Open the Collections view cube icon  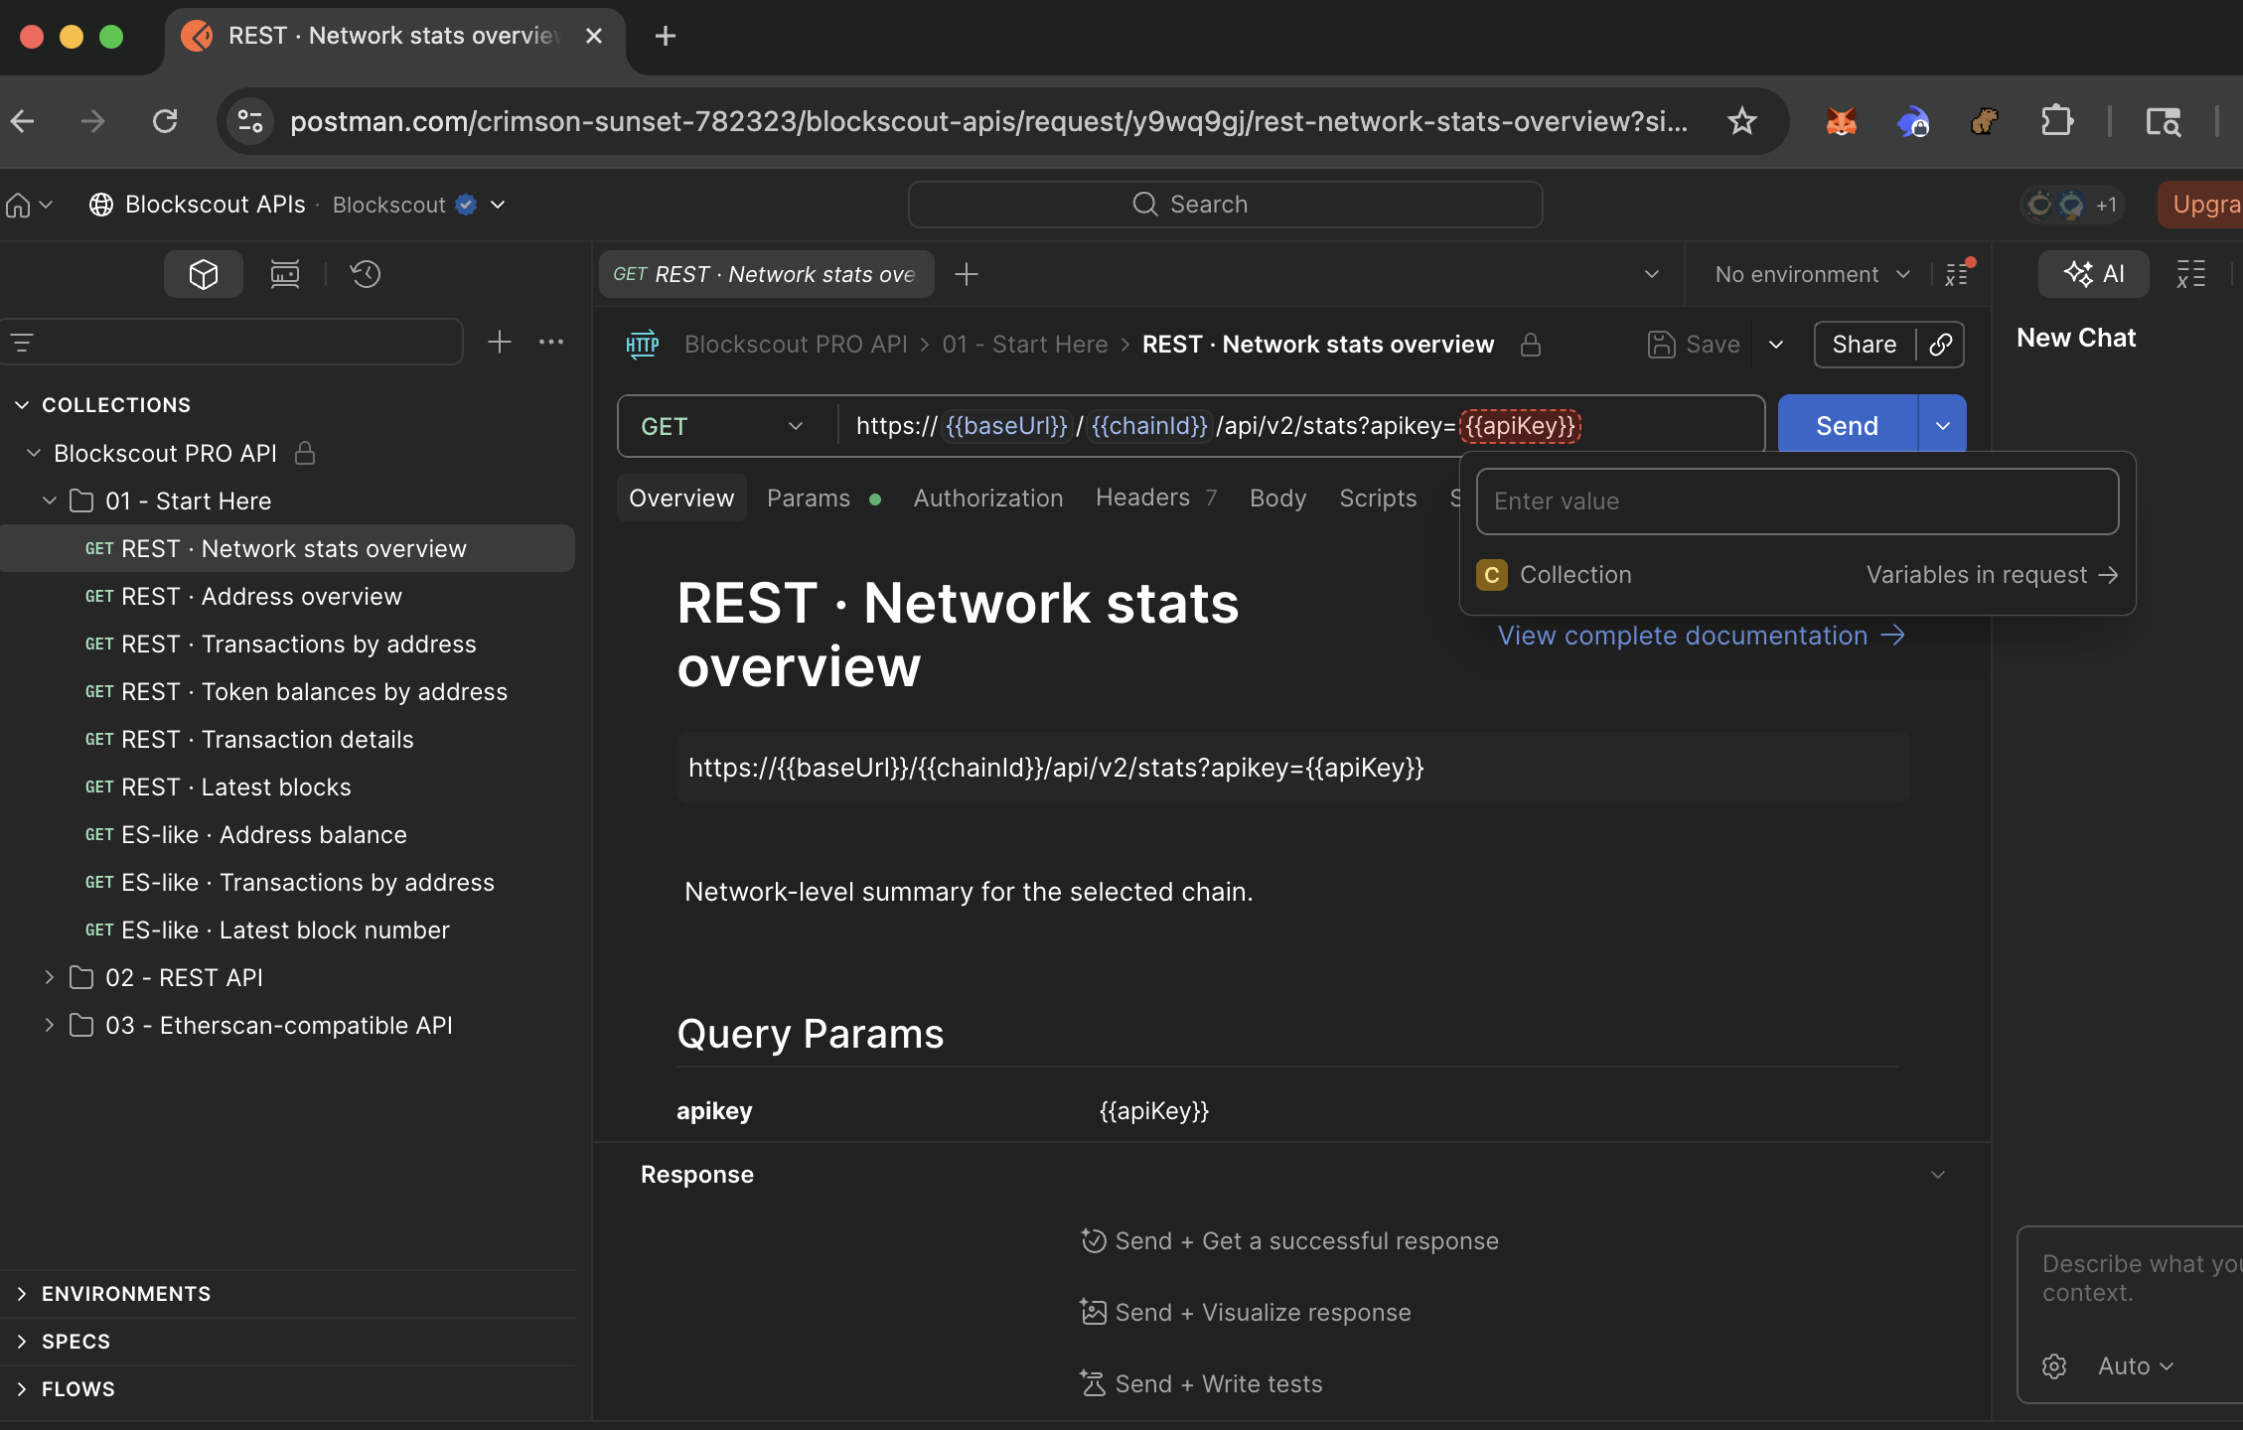[204, 274]
